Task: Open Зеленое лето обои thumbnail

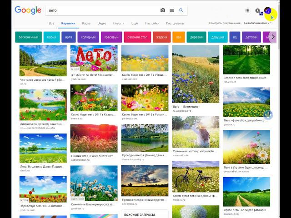Action: click(246, 59)
